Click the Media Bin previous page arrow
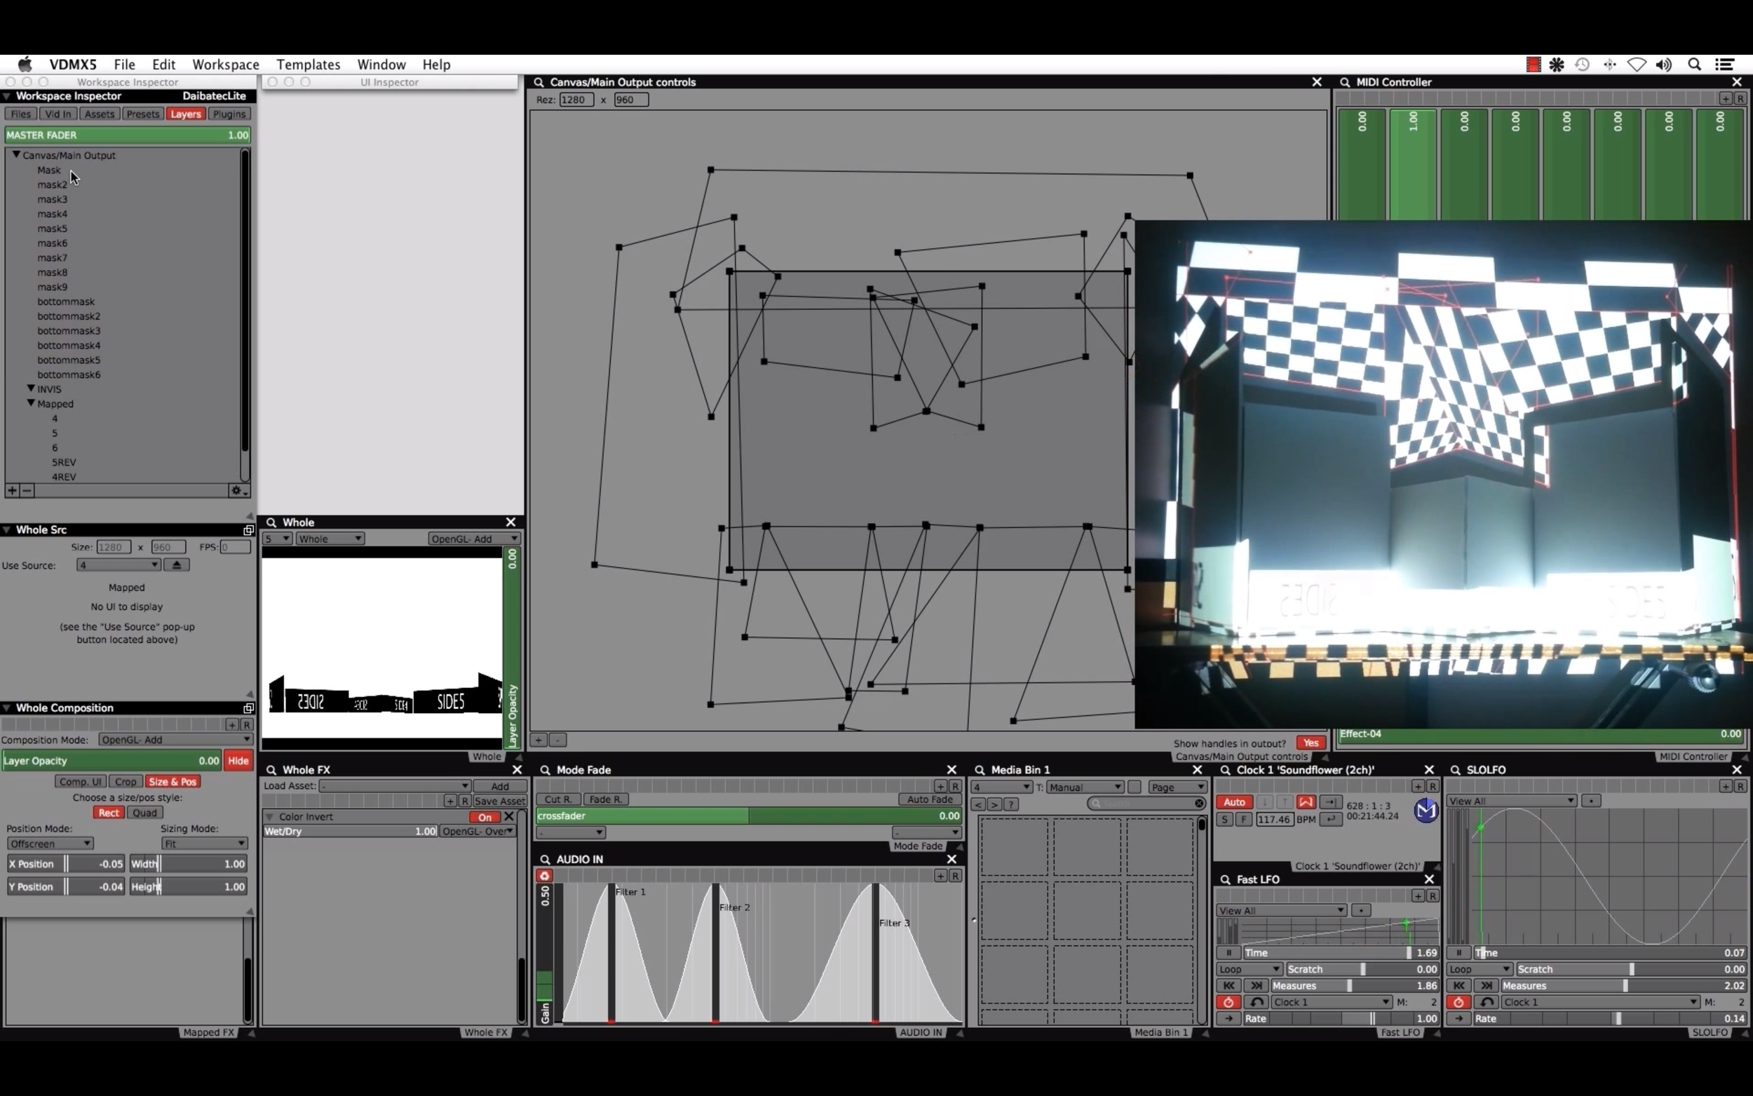Screen dimensions: 1753x1096 977,804
